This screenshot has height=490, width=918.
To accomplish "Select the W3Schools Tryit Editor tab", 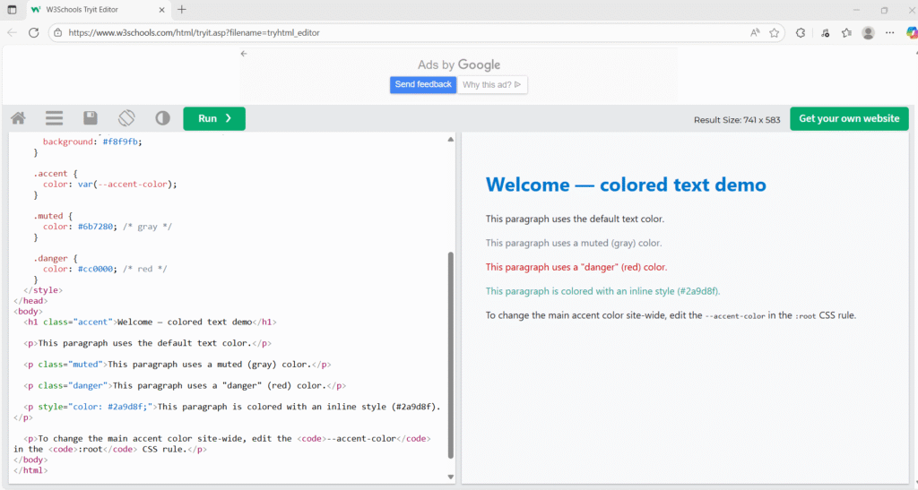I will 95,10.
